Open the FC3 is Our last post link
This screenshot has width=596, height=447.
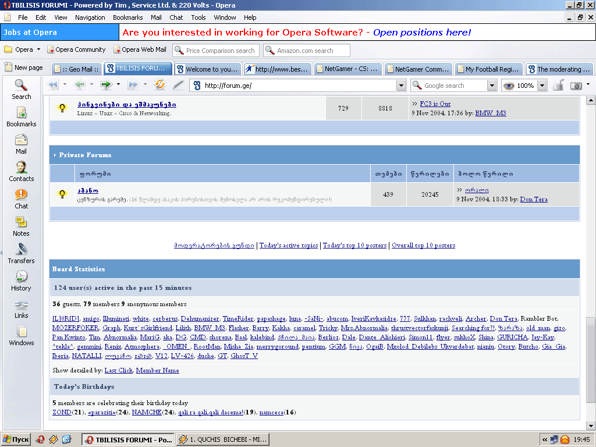point(435,104)
